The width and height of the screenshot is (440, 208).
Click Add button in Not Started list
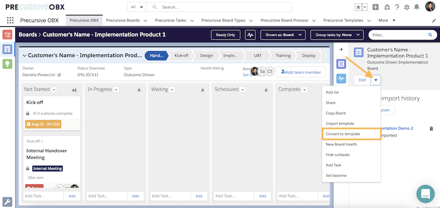[72, 196]
